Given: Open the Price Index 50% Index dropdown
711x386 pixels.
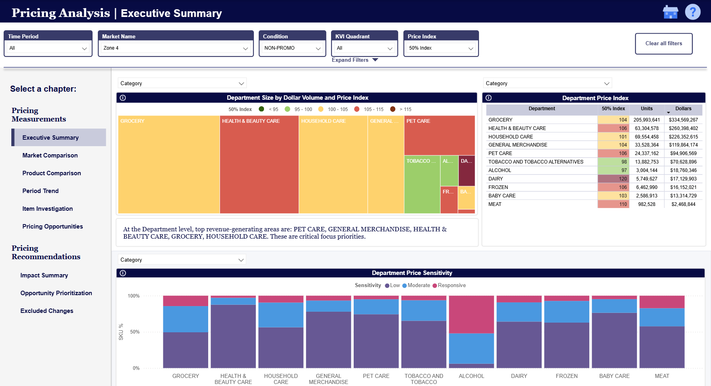Looking at the screenshot, I should coord(441,48).
